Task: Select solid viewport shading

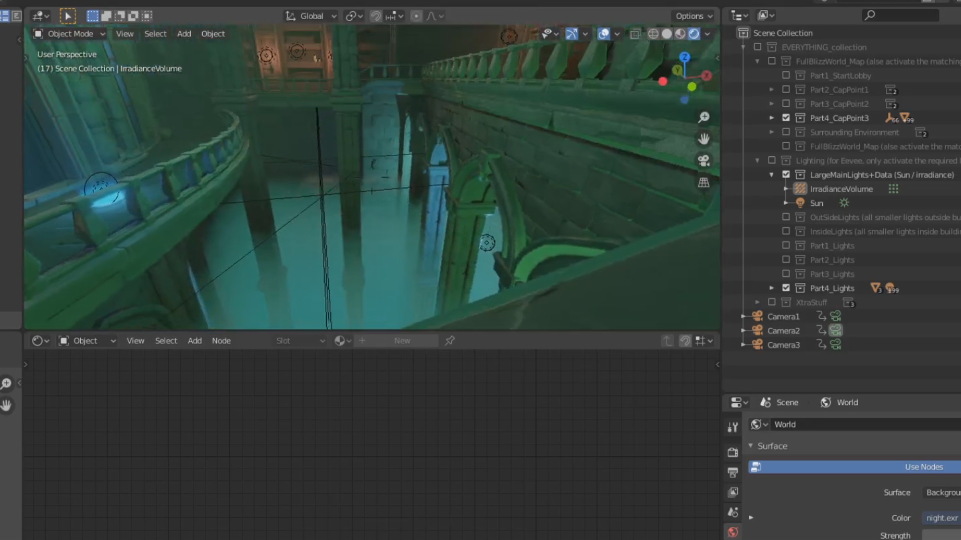Action: [x=667, y=33]
